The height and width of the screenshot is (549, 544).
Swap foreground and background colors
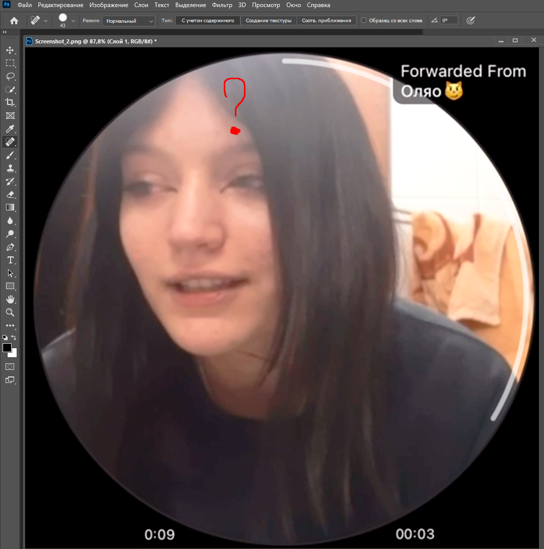(x=14, y=338)
